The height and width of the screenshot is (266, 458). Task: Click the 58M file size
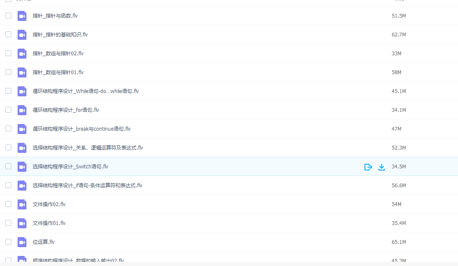click(x=396, y=72)
